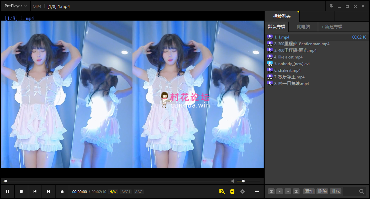Select playlist item 1. 1.mp4
The width and height of the screenshot is (370, 199).
point(317,37)
